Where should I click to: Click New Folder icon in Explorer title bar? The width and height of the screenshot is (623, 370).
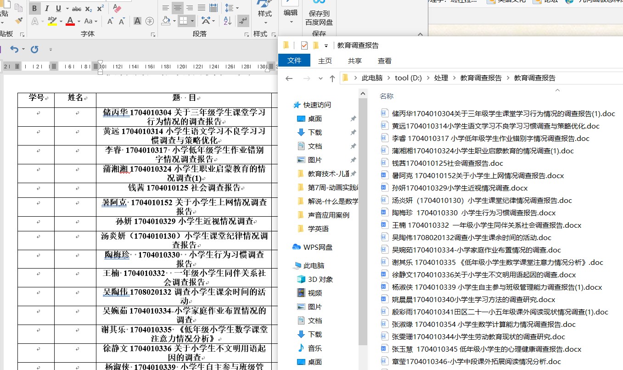315,45
